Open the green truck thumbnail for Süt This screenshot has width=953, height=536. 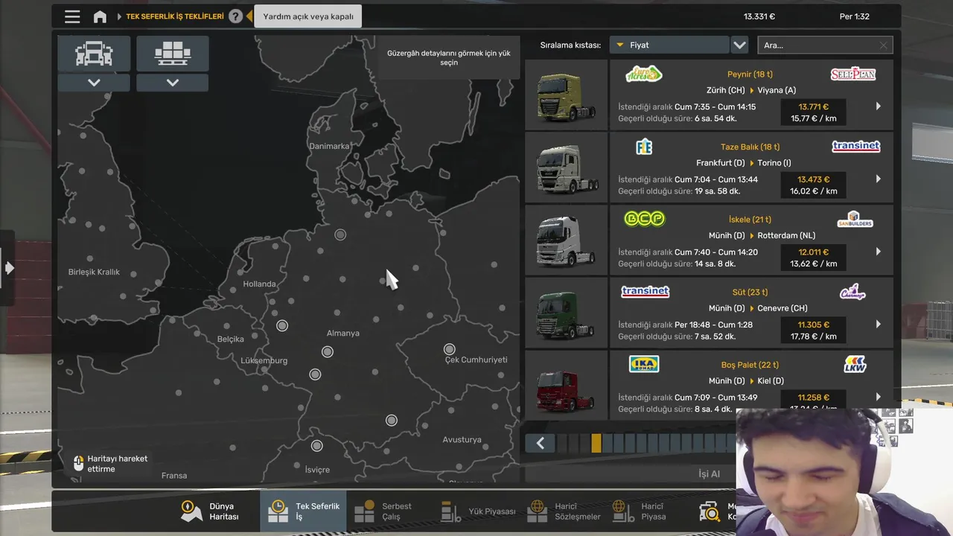click(567, 313)
